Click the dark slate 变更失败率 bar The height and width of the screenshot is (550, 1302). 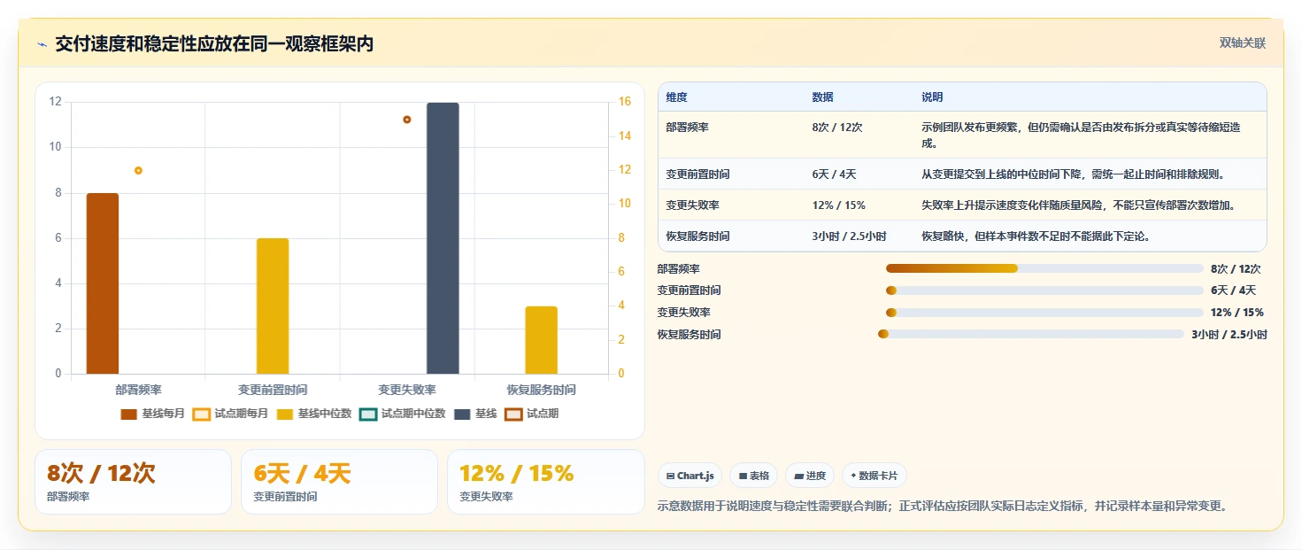click(x=443, y=238)
